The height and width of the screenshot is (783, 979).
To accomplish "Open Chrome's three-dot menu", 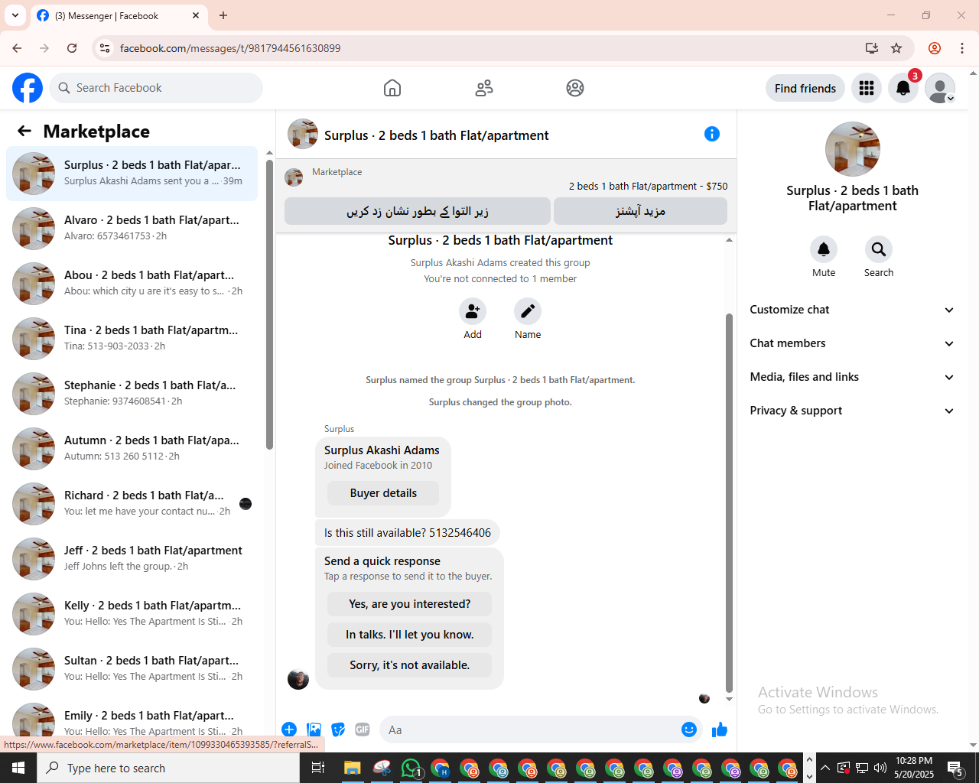I will 962,48.
